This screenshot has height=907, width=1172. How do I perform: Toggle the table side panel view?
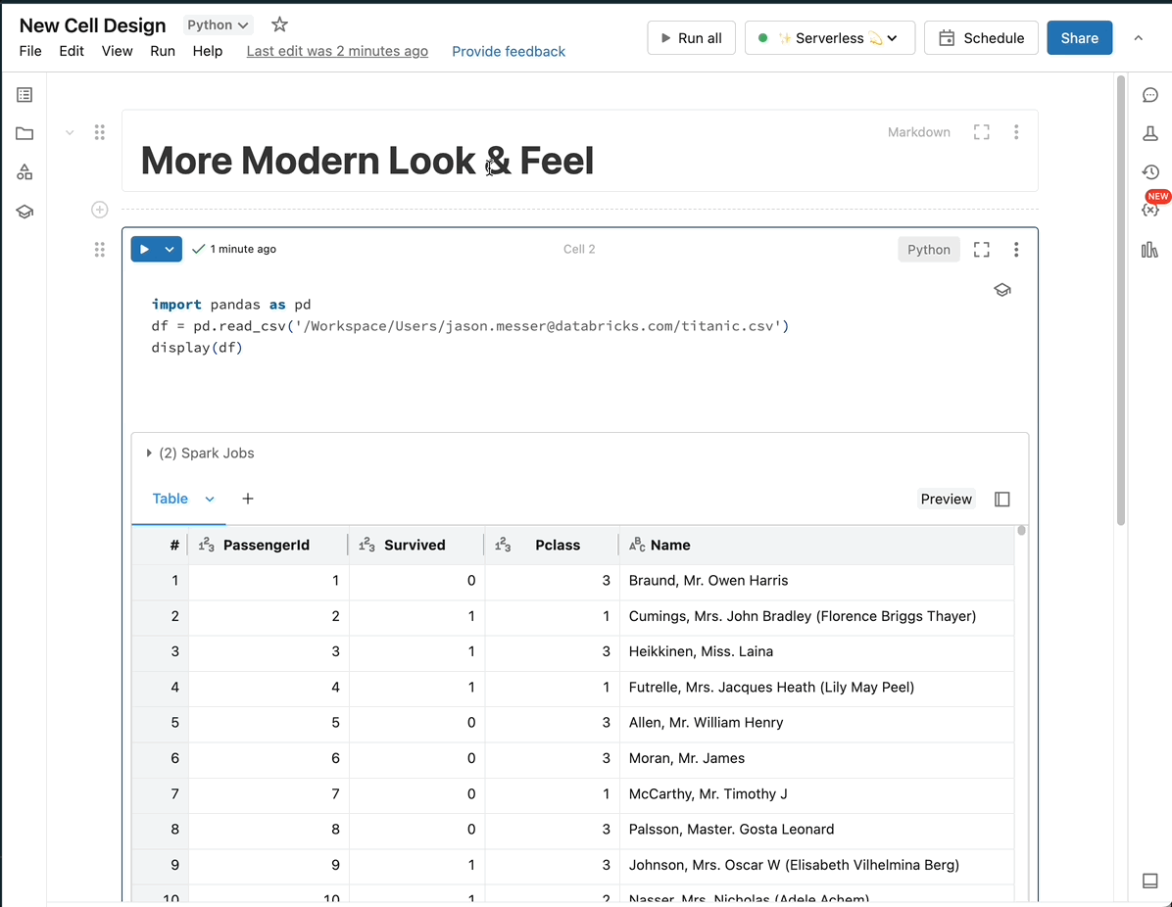pyautogui.click(x=1001, y=500)
